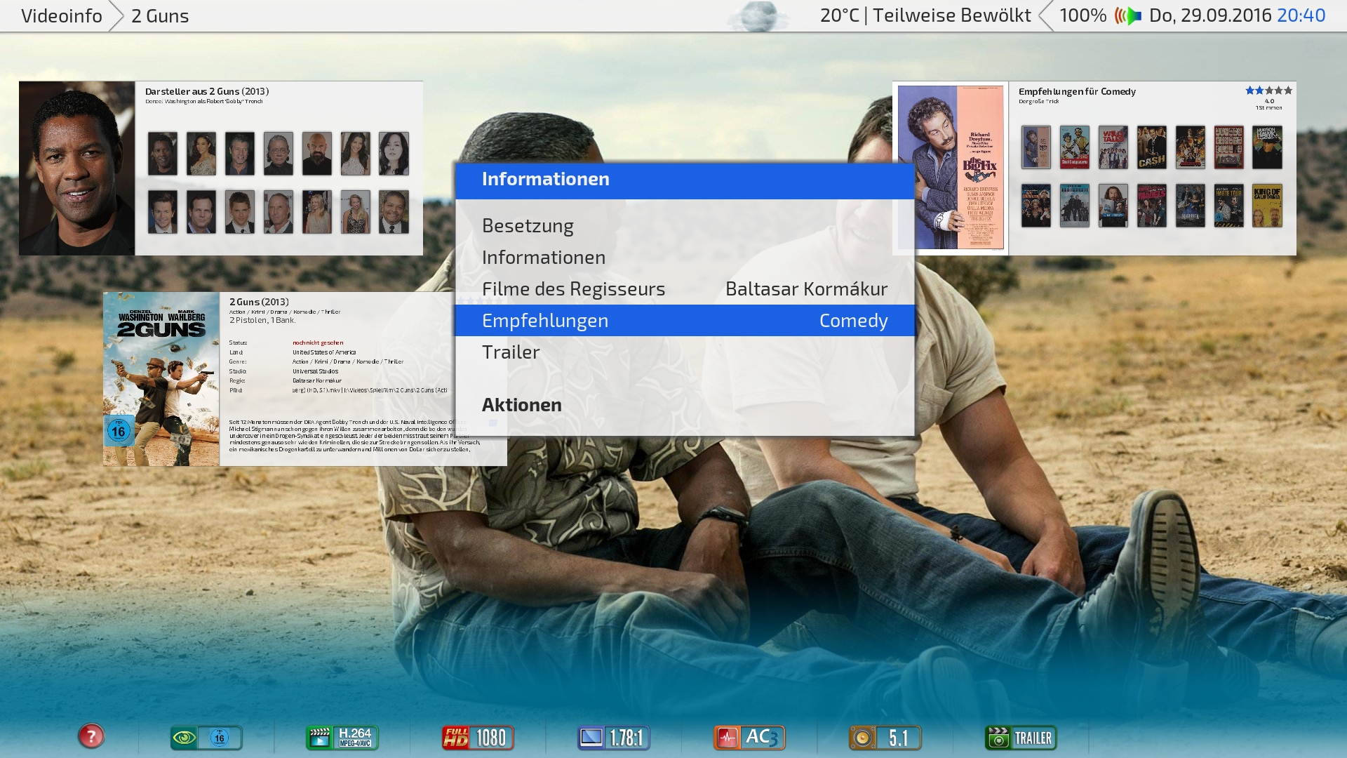This screenshot has height=758, width=1347.
Task: Click the large The Big Fix poster
Action: pyautogui.click(x=951, y=168)
